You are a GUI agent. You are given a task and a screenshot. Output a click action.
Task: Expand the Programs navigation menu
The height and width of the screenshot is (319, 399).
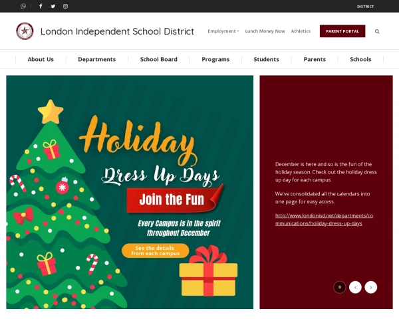(215, 59)
